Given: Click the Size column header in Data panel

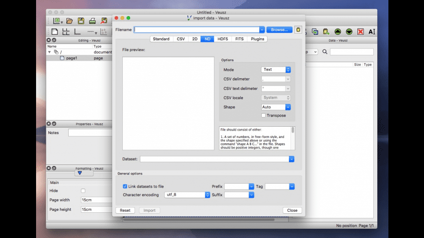Looking at the screenshot, I should point(357,65).
